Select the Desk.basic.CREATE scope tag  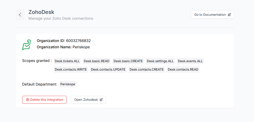[128, 61]
